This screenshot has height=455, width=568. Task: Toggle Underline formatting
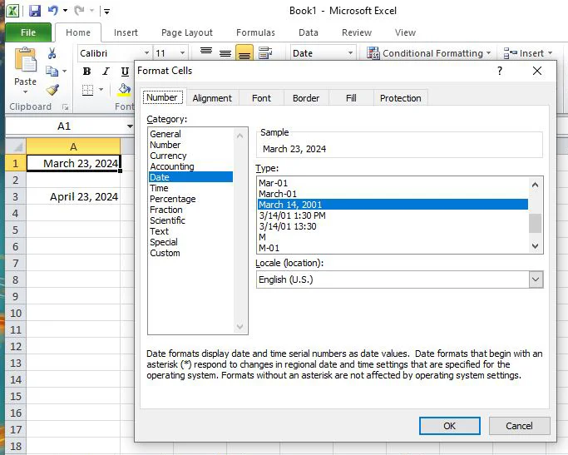point(125,72)
